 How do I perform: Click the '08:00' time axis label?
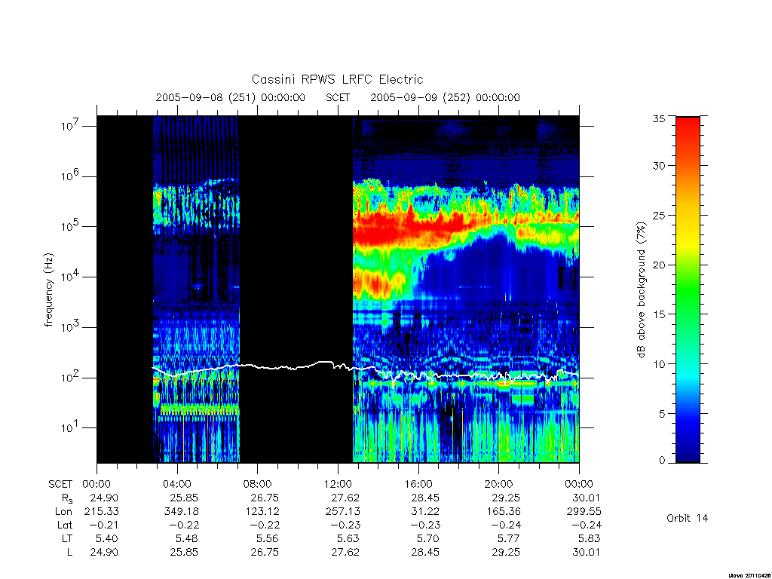tap(257, 484)
